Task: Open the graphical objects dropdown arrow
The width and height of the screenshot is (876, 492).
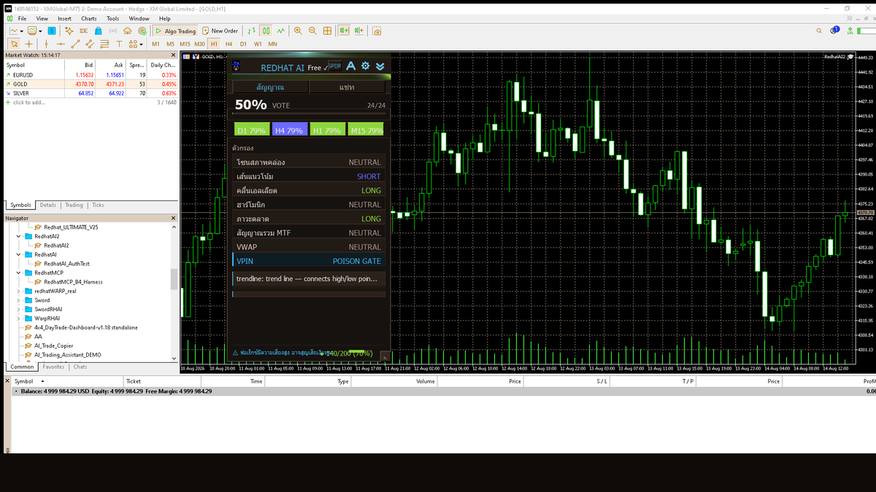Action: click(x=141, y=44)
